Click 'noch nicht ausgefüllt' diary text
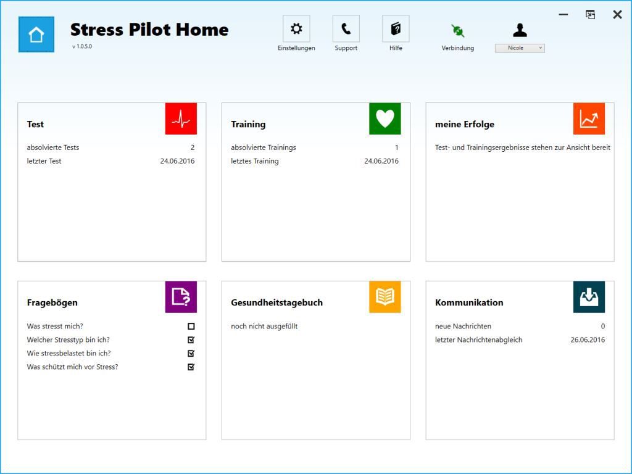Image resolution: width=632 pixels, height=474 pixels. click(264, 326)
